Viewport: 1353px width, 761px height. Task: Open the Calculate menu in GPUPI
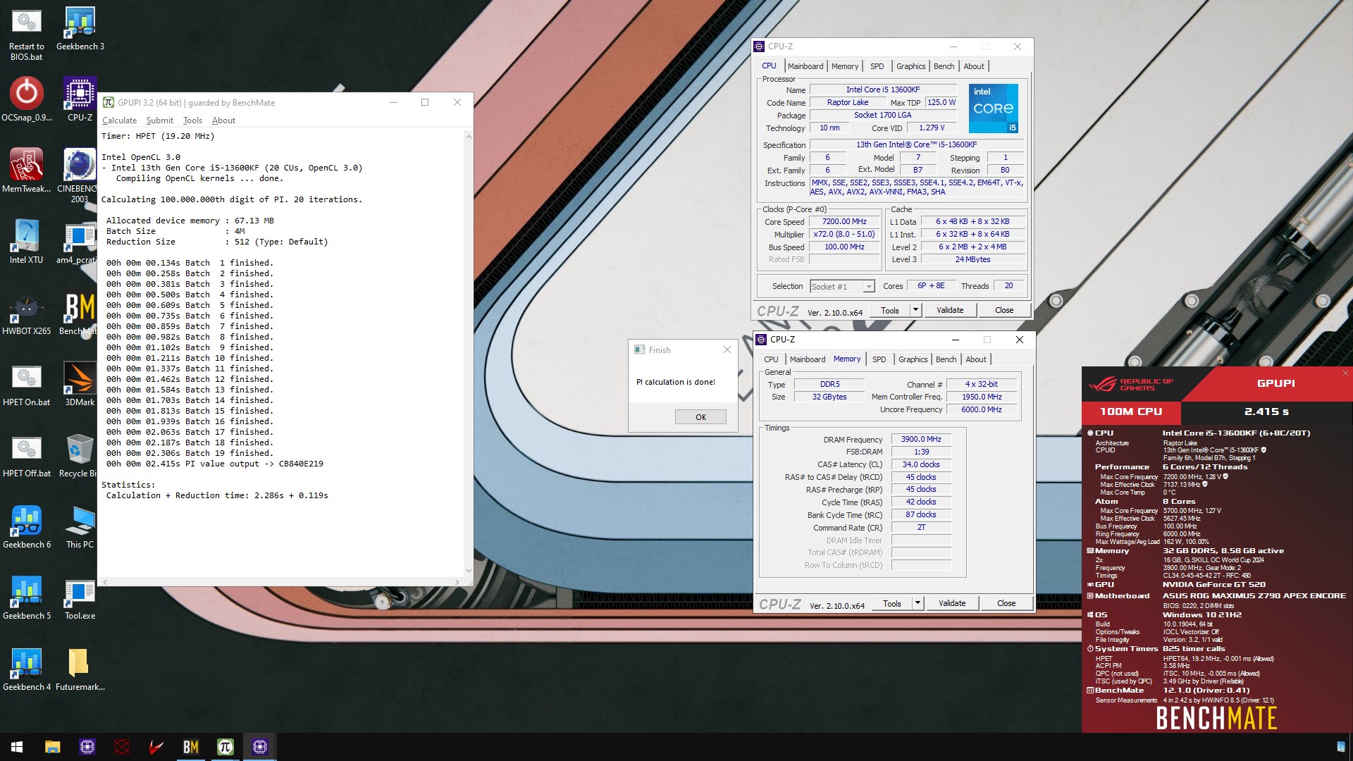119,120
